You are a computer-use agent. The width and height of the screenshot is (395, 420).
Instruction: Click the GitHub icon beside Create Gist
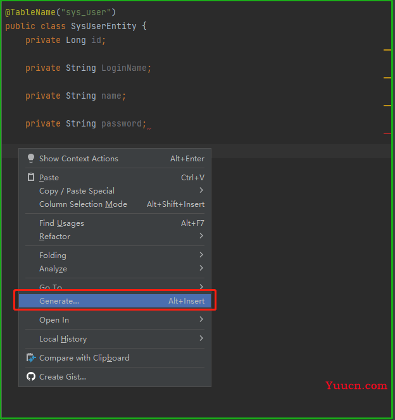pos(31,377)
